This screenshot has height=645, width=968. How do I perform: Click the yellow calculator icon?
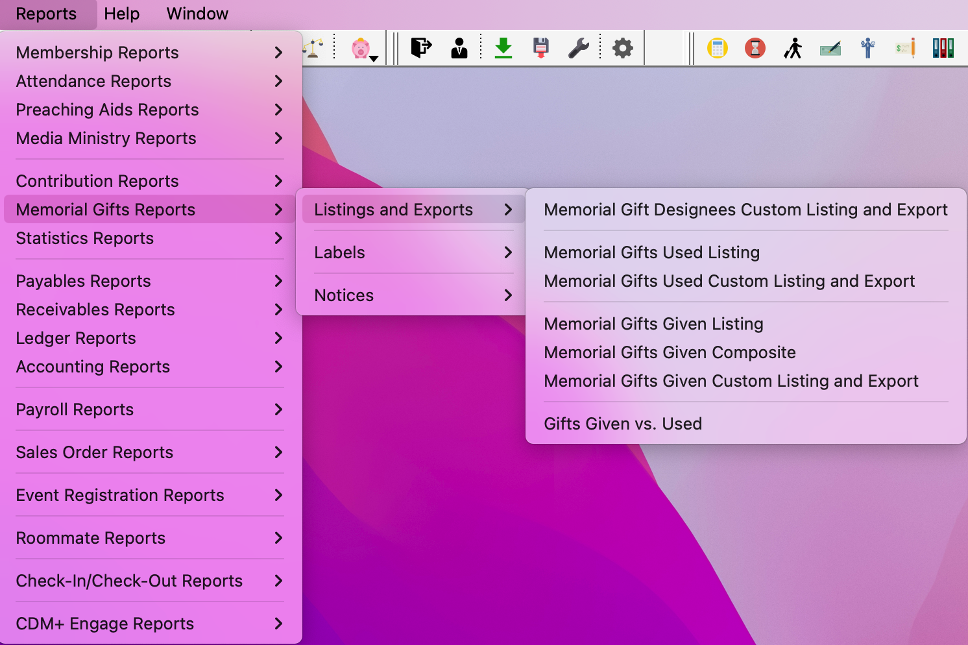point(717,48)
